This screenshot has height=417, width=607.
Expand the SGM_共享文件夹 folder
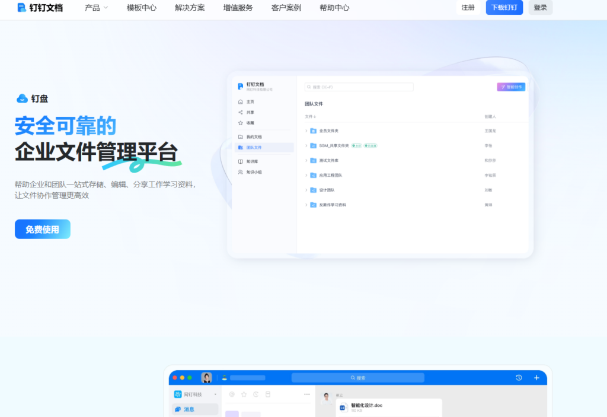306,145
